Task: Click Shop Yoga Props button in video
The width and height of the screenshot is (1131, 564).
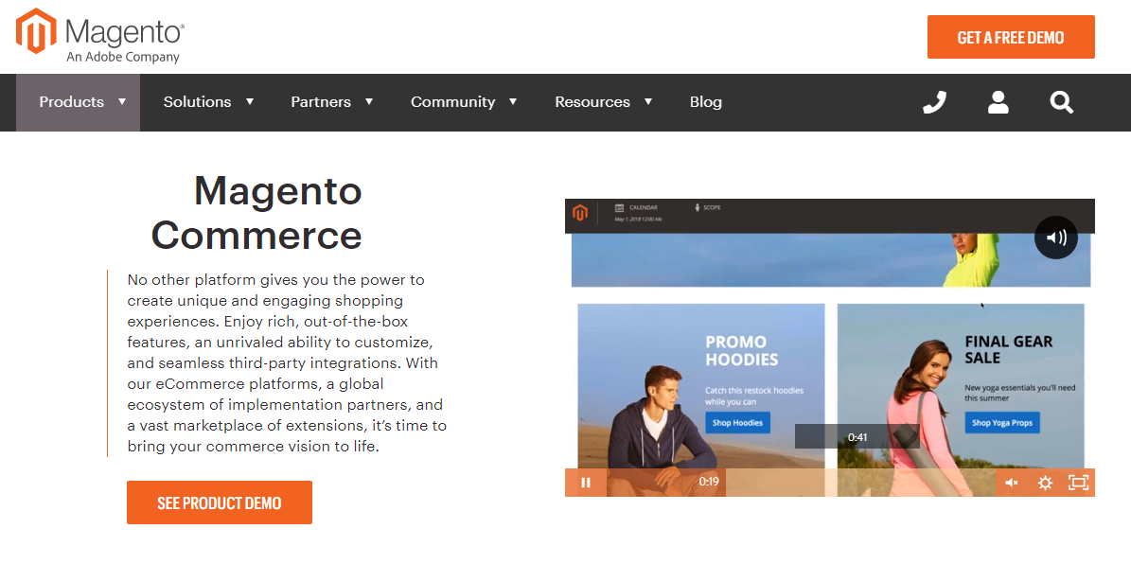Action: pyautogui.click(x=1002, y=423)
